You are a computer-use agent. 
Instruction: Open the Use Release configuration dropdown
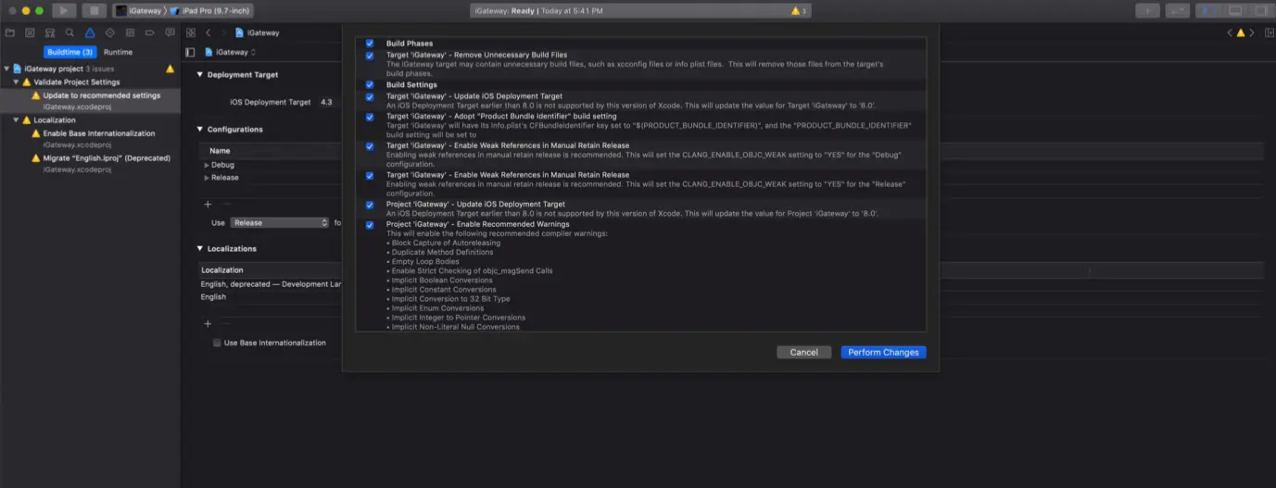pyautogui.click(x=280, y=222)
